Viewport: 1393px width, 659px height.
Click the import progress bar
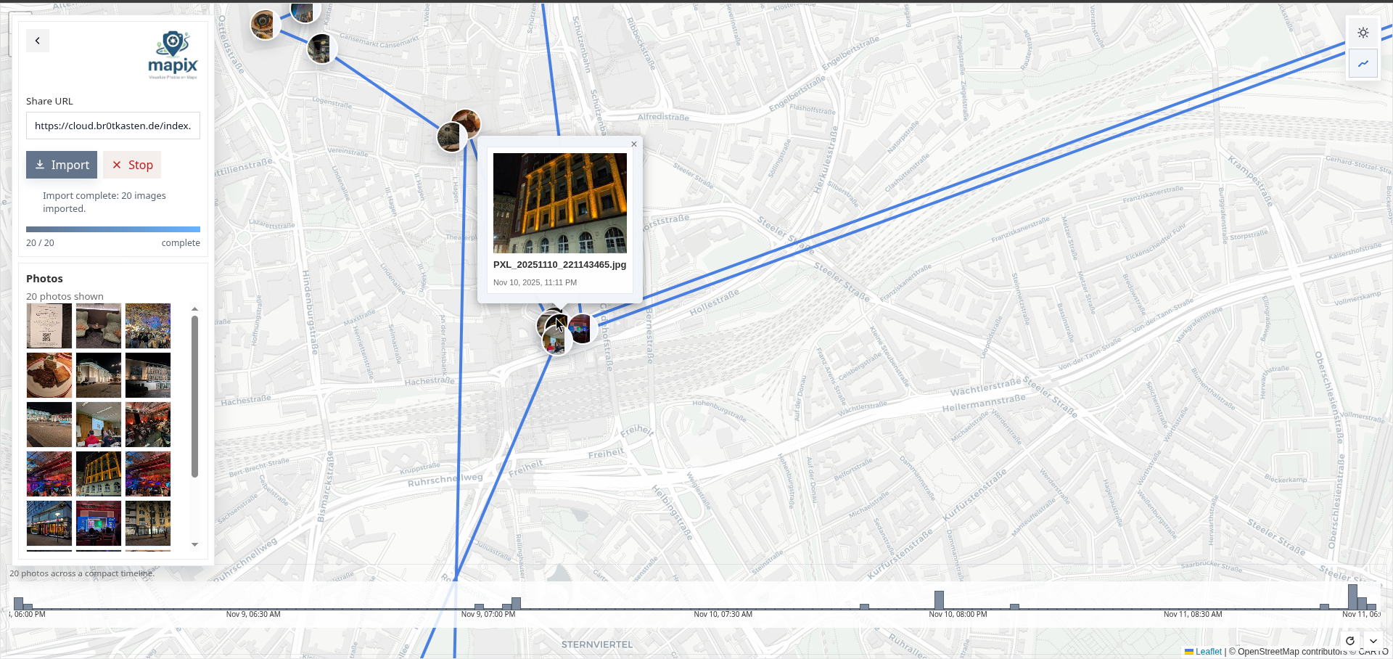pos(113,229)
